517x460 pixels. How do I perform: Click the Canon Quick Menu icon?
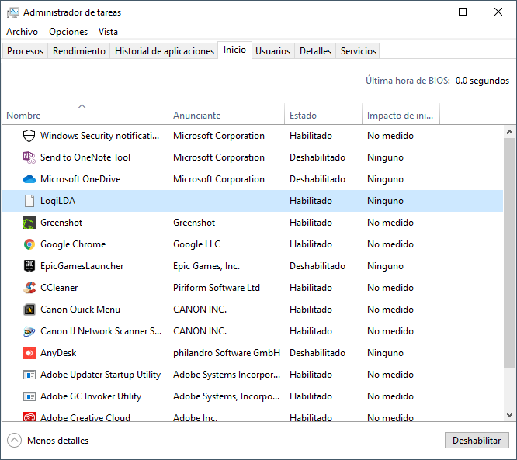(x=29, y=310)
